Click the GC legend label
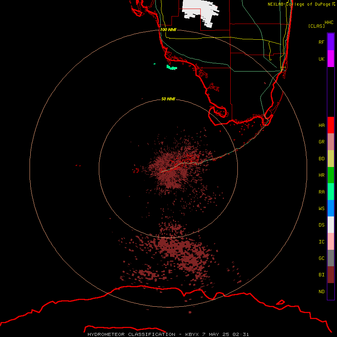The image size is (337, 337). [321, 258]
